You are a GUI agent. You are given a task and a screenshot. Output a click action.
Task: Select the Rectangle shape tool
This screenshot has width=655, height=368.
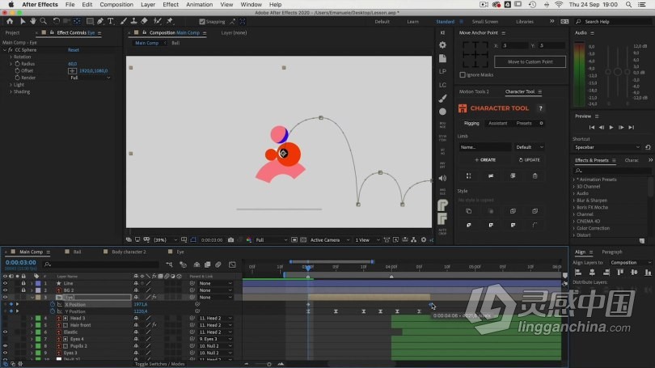[x=90, y=21]
